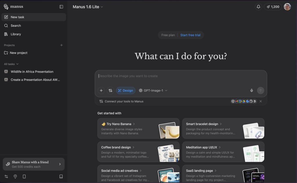Toggle off the Design mode chip
The height and width of the screenshot is (183, 297).
tap(126, 90)
